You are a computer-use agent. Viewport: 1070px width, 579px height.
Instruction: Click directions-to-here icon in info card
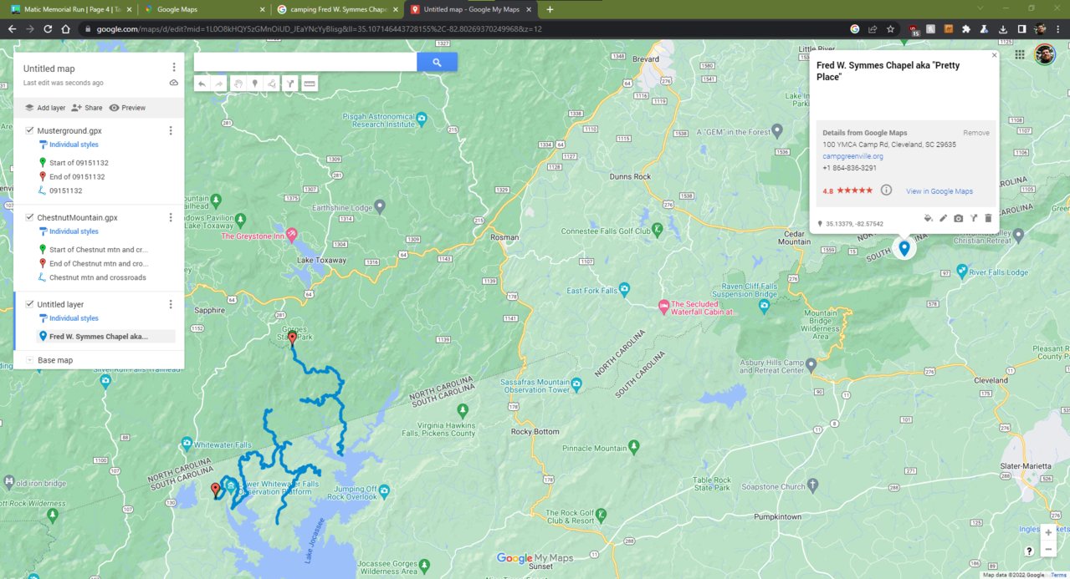974,218
